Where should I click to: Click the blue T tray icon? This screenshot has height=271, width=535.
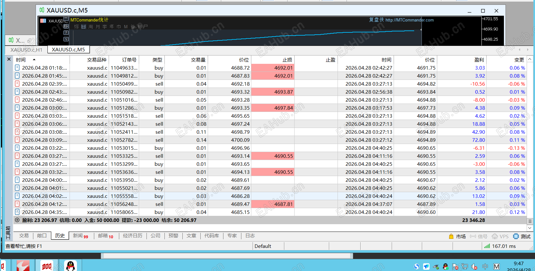426,267
